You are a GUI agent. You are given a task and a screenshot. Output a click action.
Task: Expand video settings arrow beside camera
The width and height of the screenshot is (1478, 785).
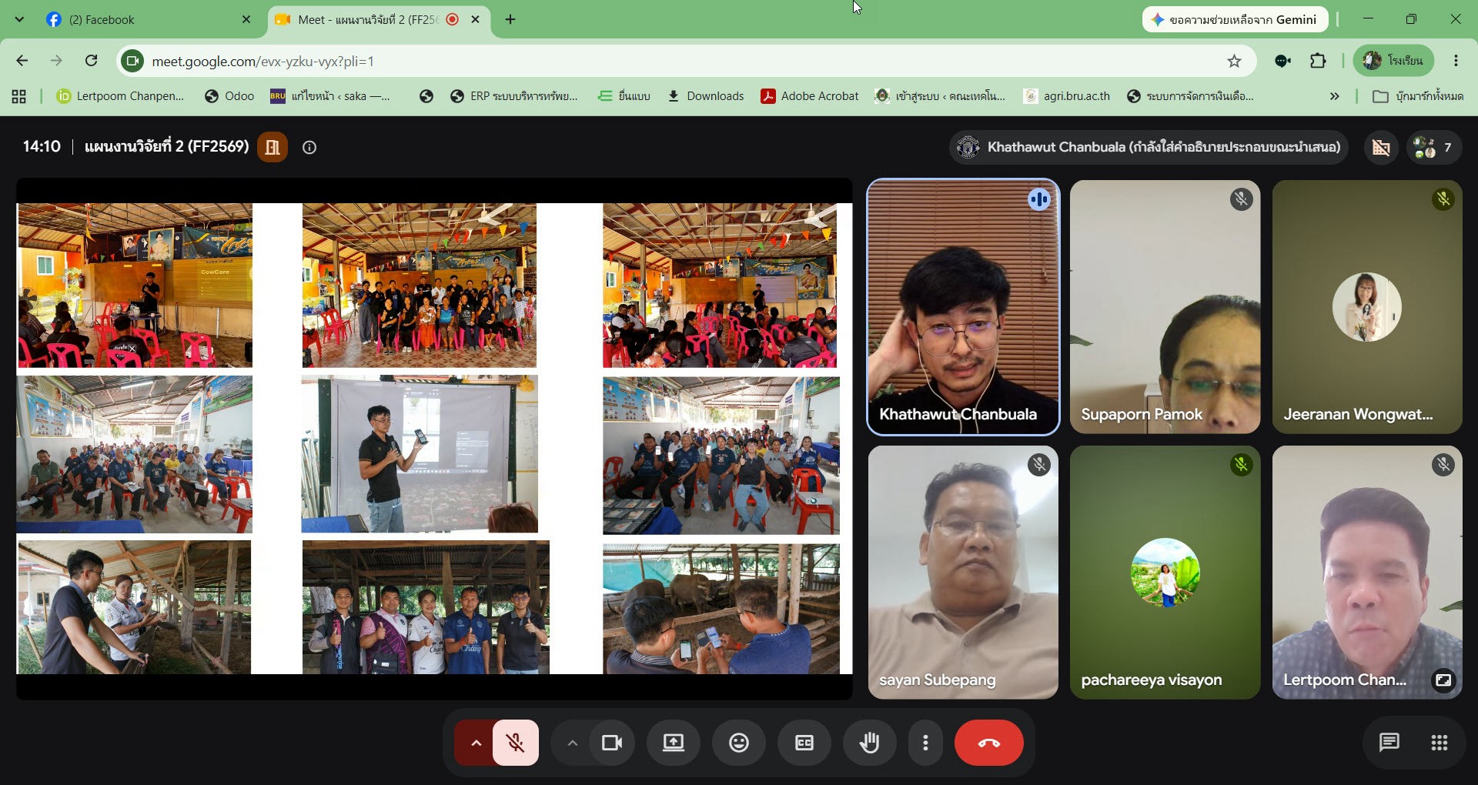[572, 743]
